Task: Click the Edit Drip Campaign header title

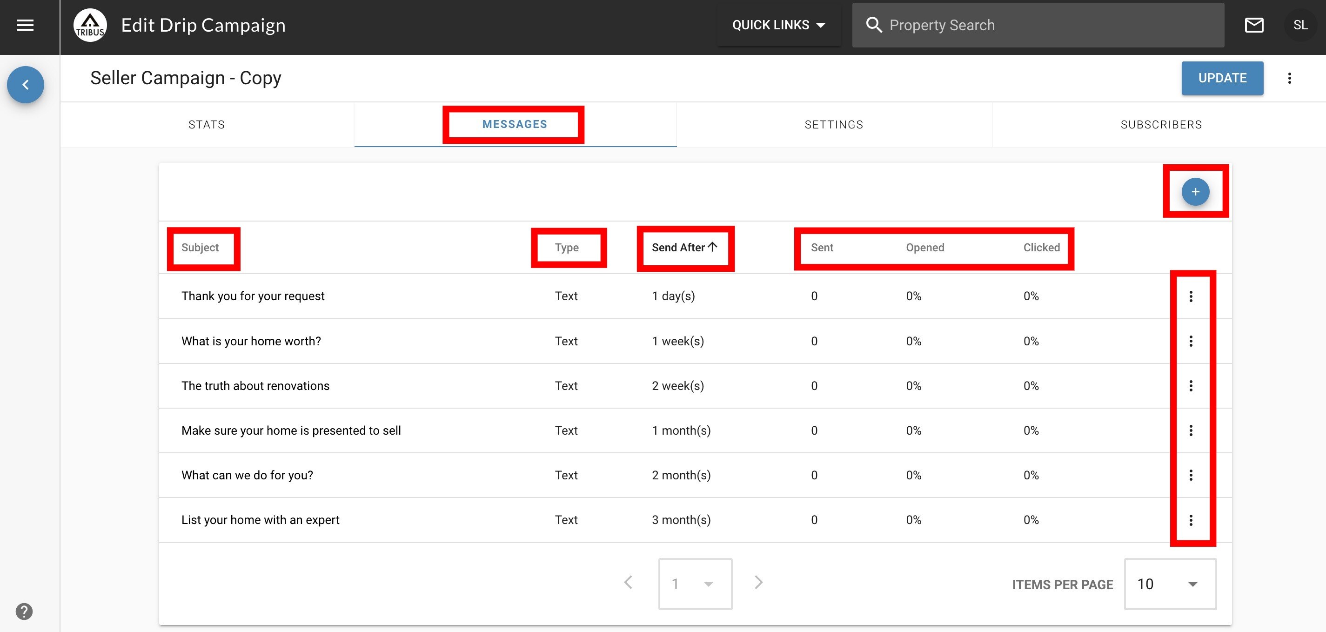Action: click(x=203, y=25)
